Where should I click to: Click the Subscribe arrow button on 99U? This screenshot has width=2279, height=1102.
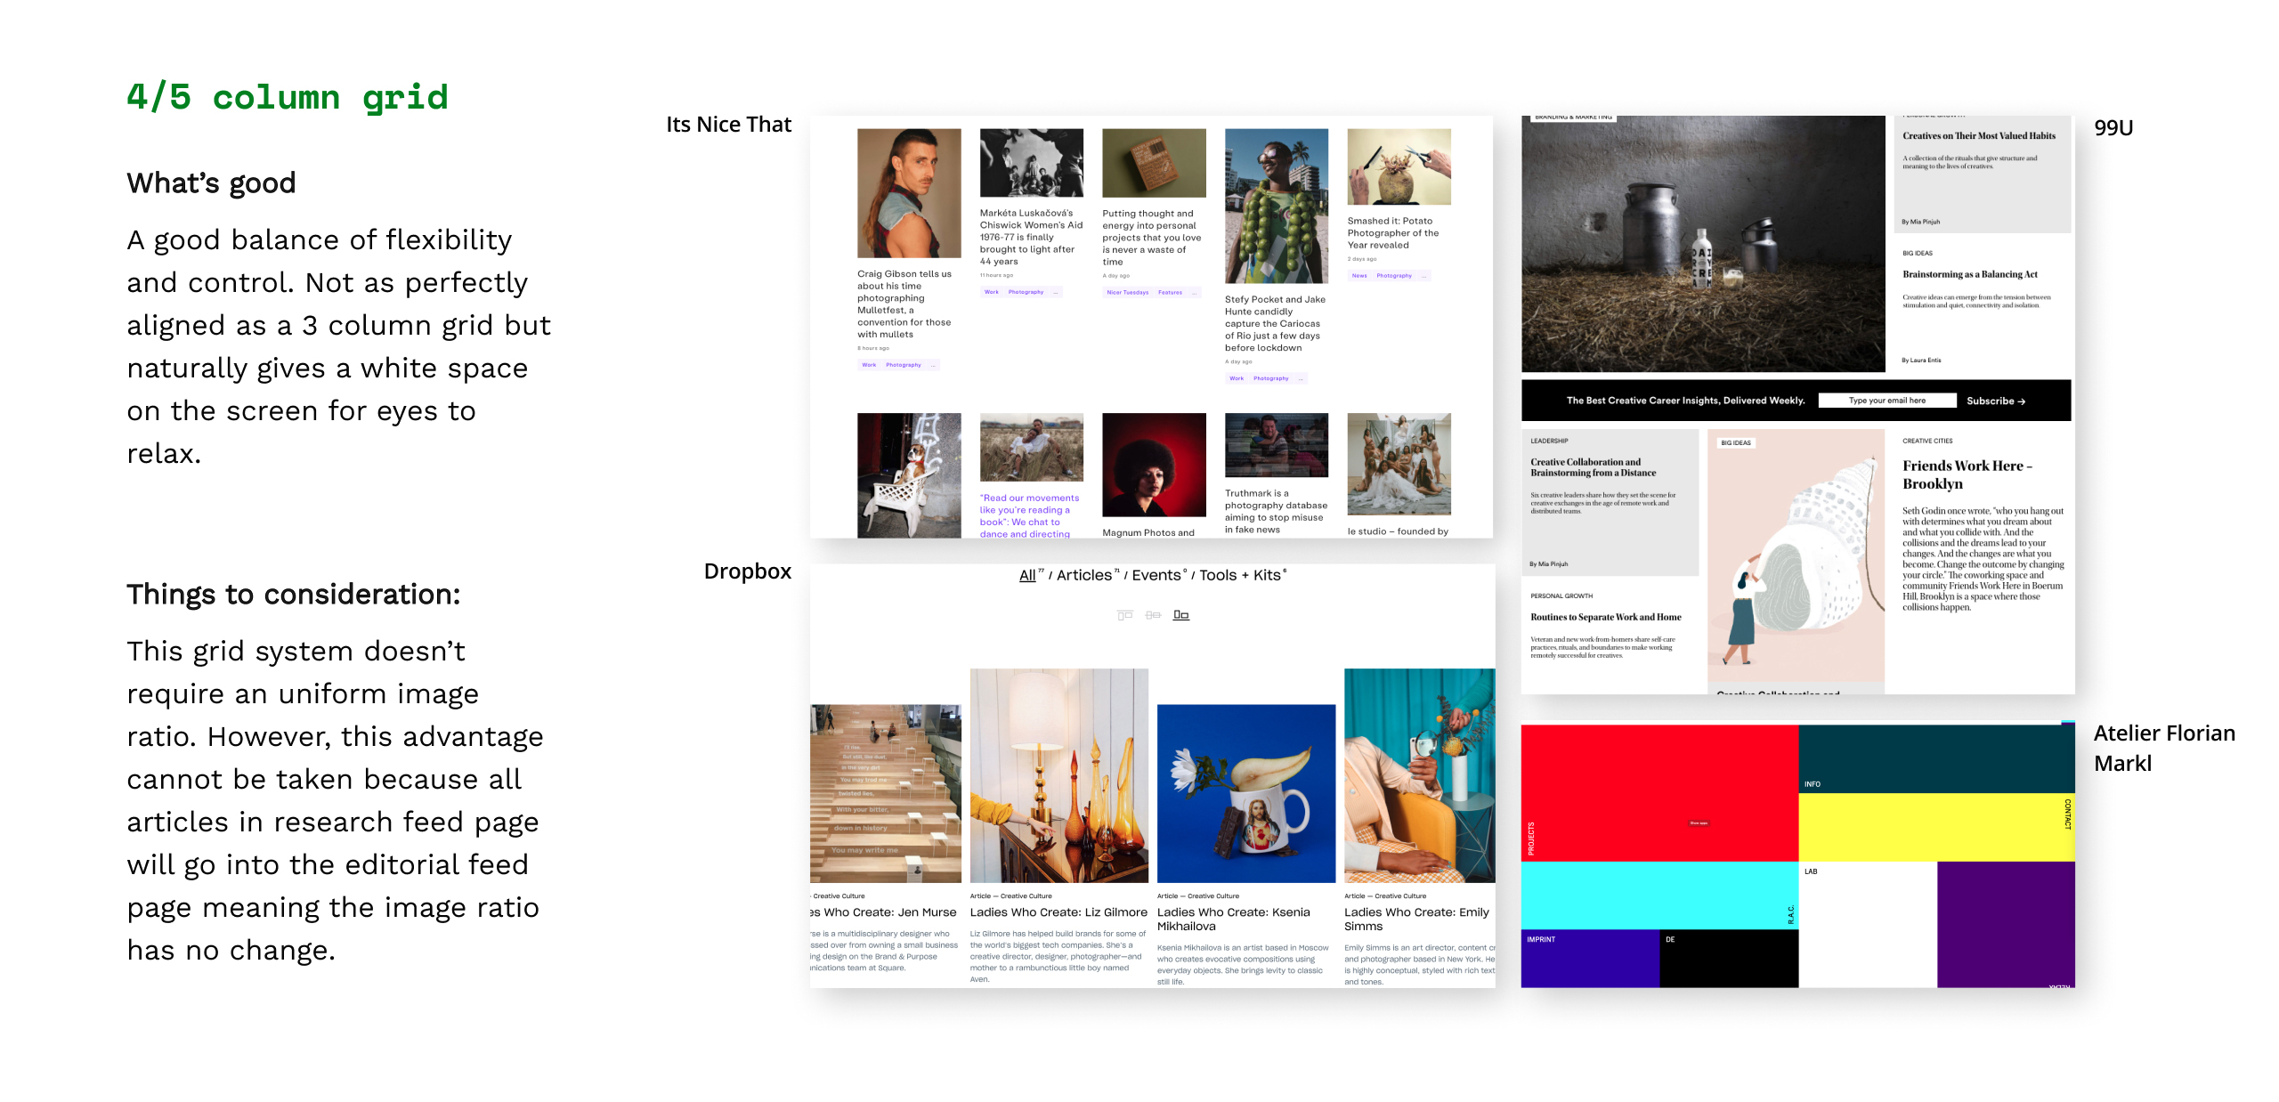pyautogui.click(x=1996, y=401)
